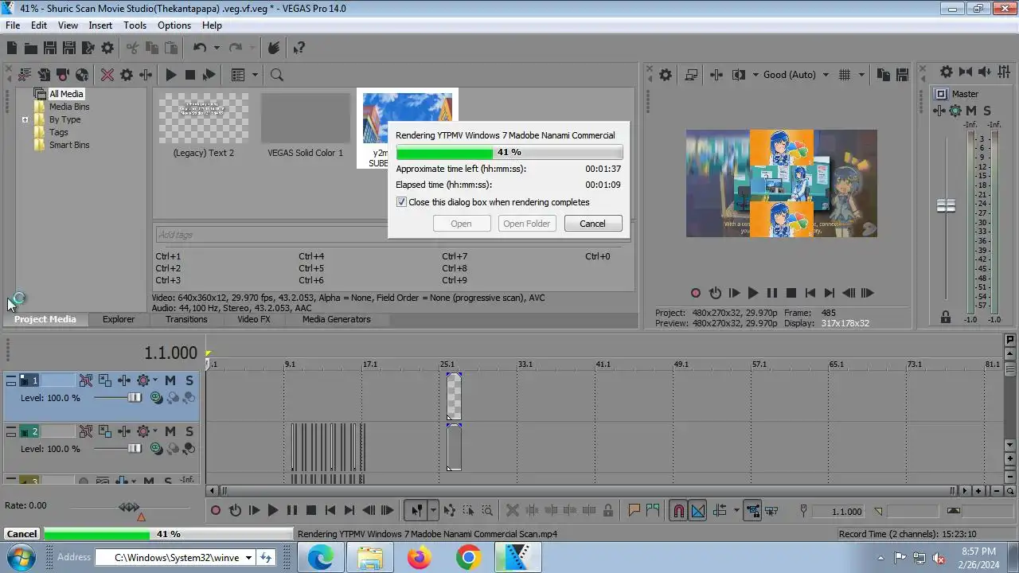This screenshot has height=573, width=1019.
Task: Toggle Auto Crossfades icon beside the magnet
Action: pyautogui.click(x=697, y=511)
